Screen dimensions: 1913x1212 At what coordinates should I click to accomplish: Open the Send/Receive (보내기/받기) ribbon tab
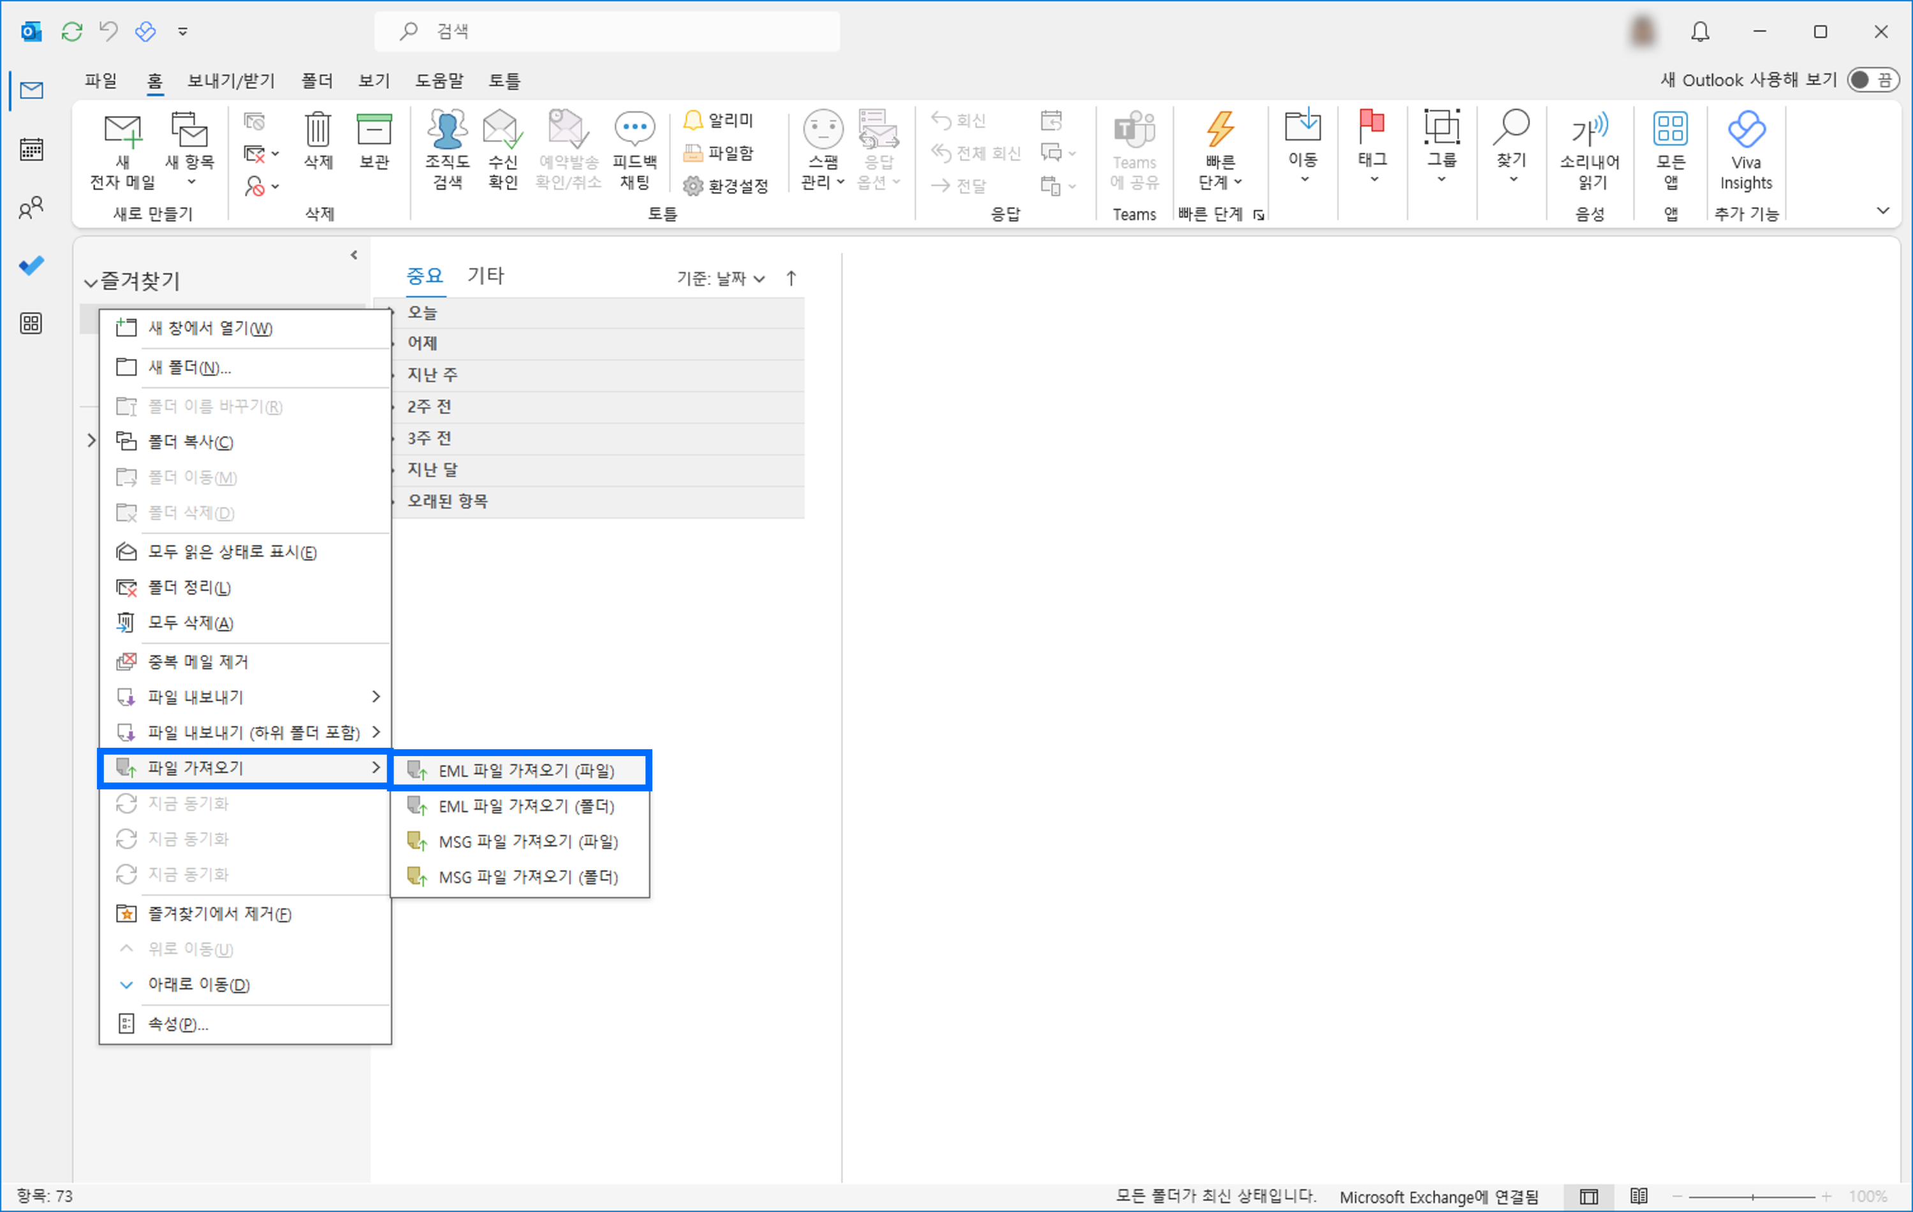coord(230,81)
